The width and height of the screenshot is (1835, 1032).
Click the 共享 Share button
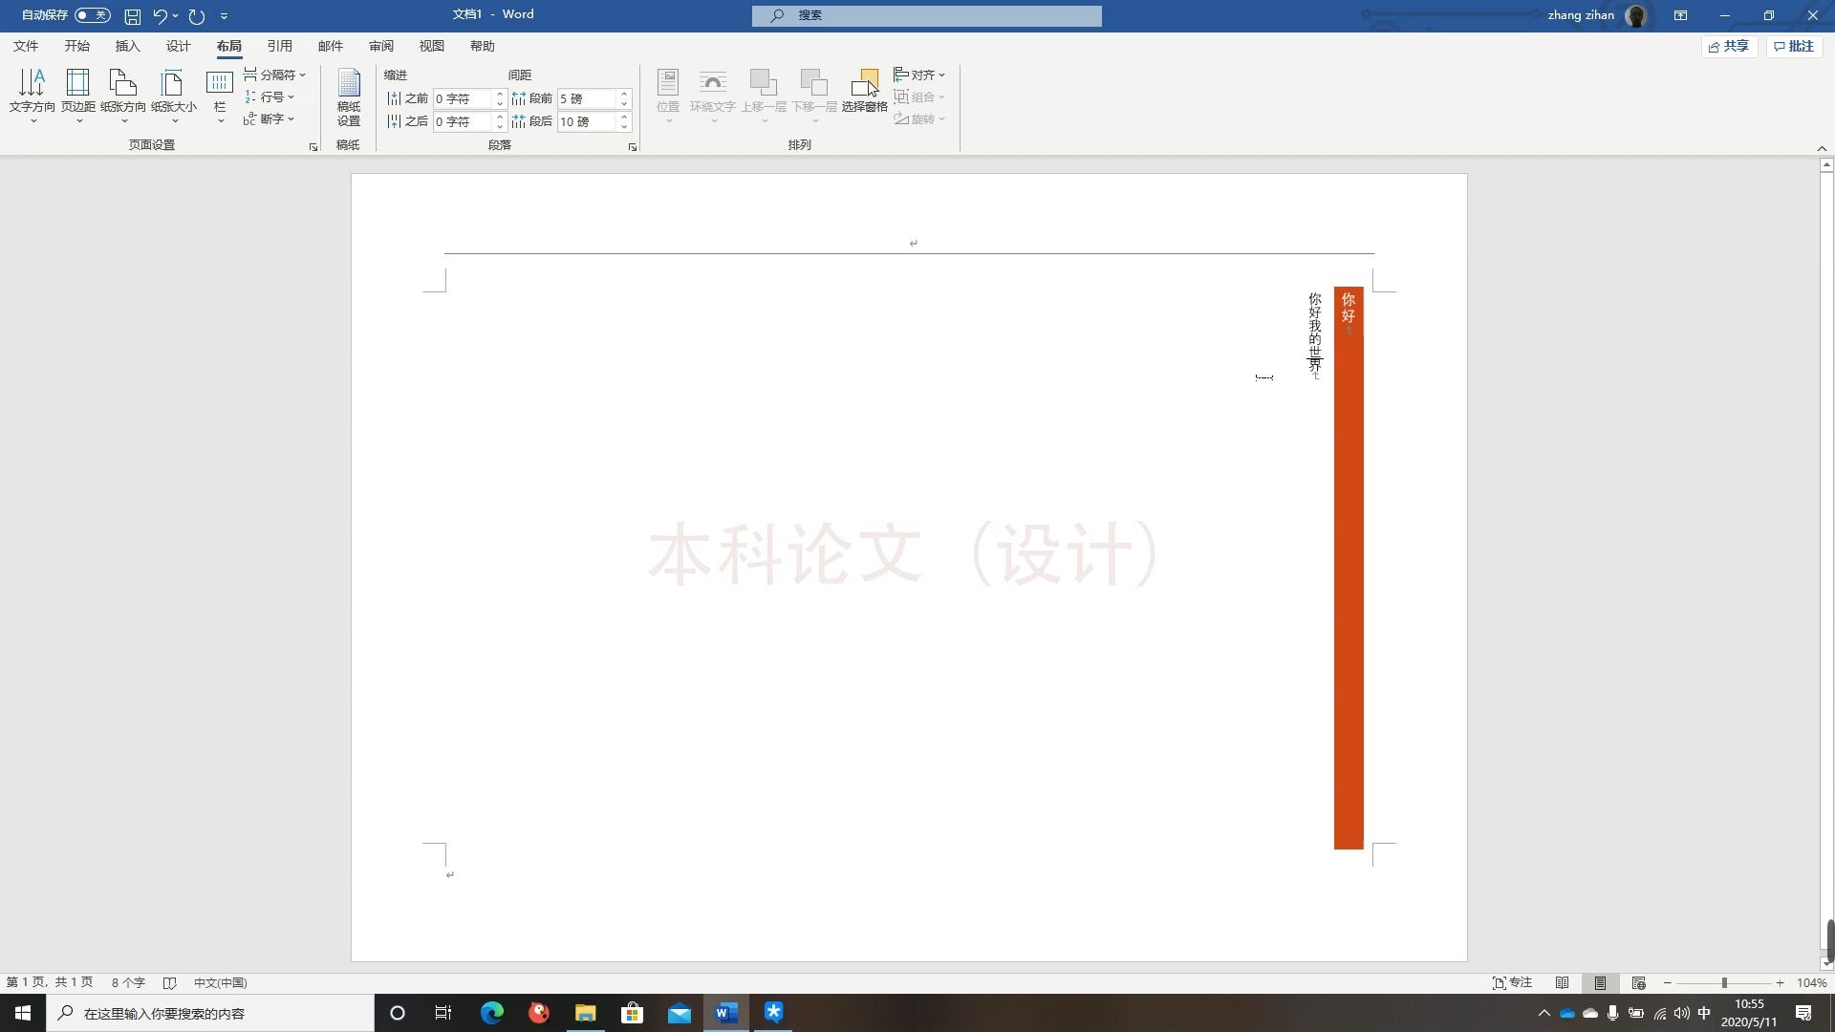pyautogui.click(x=1730, y=46)
